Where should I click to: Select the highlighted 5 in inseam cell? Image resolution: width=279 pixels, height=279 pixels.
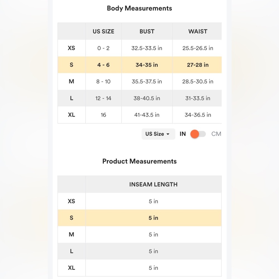153,218
